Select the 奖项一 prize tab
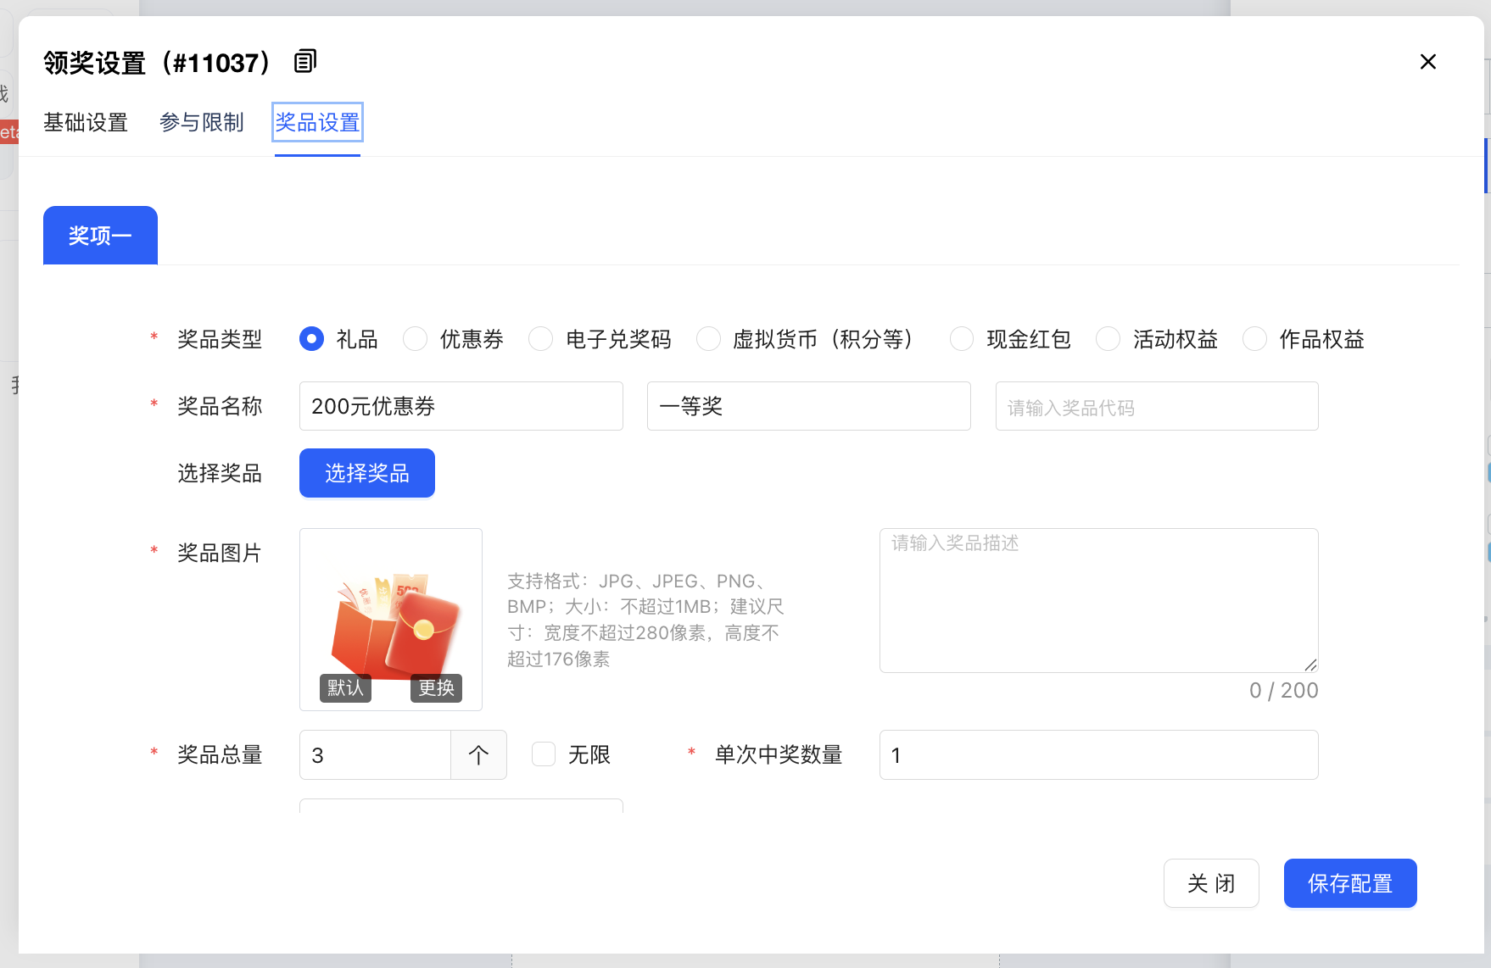Image resolution: width=1491 pixels, height=968 pixels. point(100,236)
